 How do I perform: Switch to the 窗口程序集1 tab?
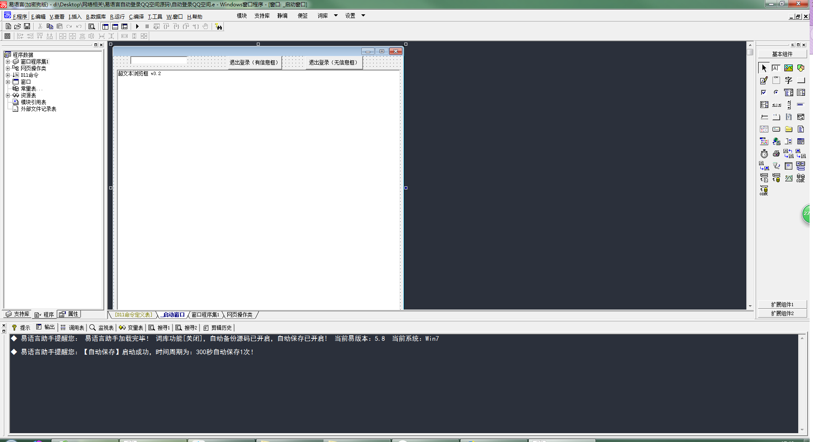(x=205, y=315)
